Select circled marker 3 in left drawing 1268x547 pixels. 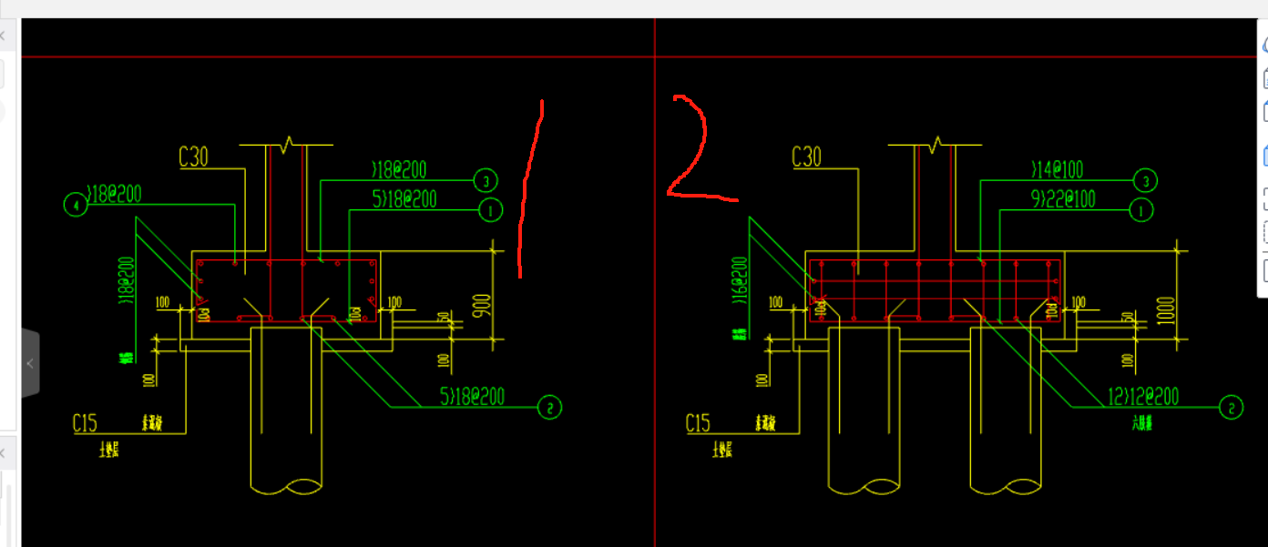point(486,180)
